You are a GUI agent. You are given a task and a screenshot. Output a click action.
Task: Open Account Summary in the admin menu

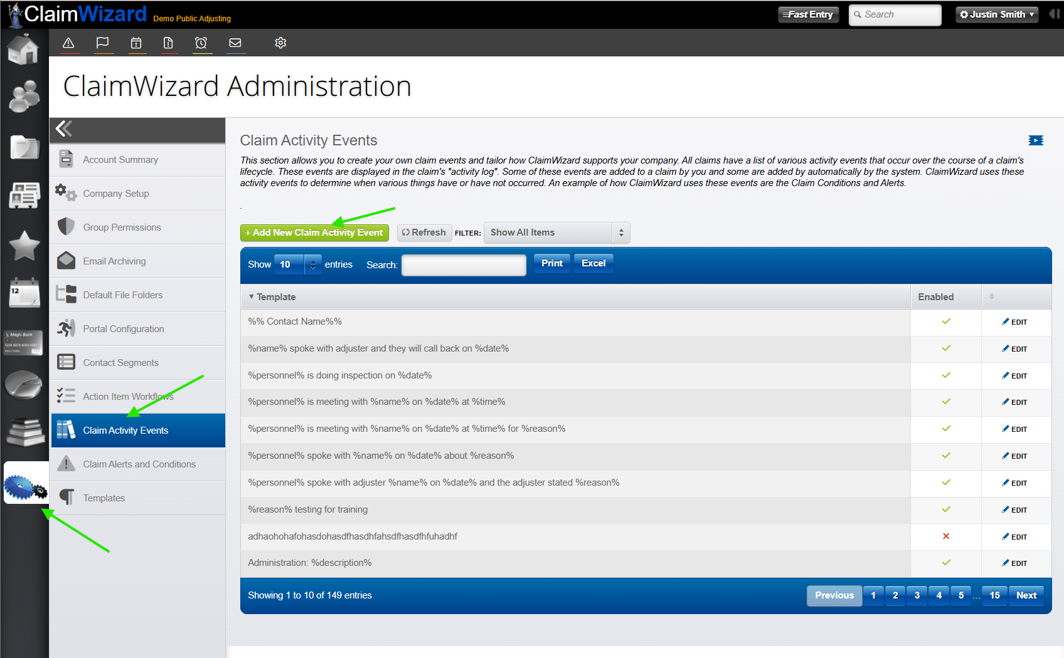pyautogui.click(x=137, y=160)
